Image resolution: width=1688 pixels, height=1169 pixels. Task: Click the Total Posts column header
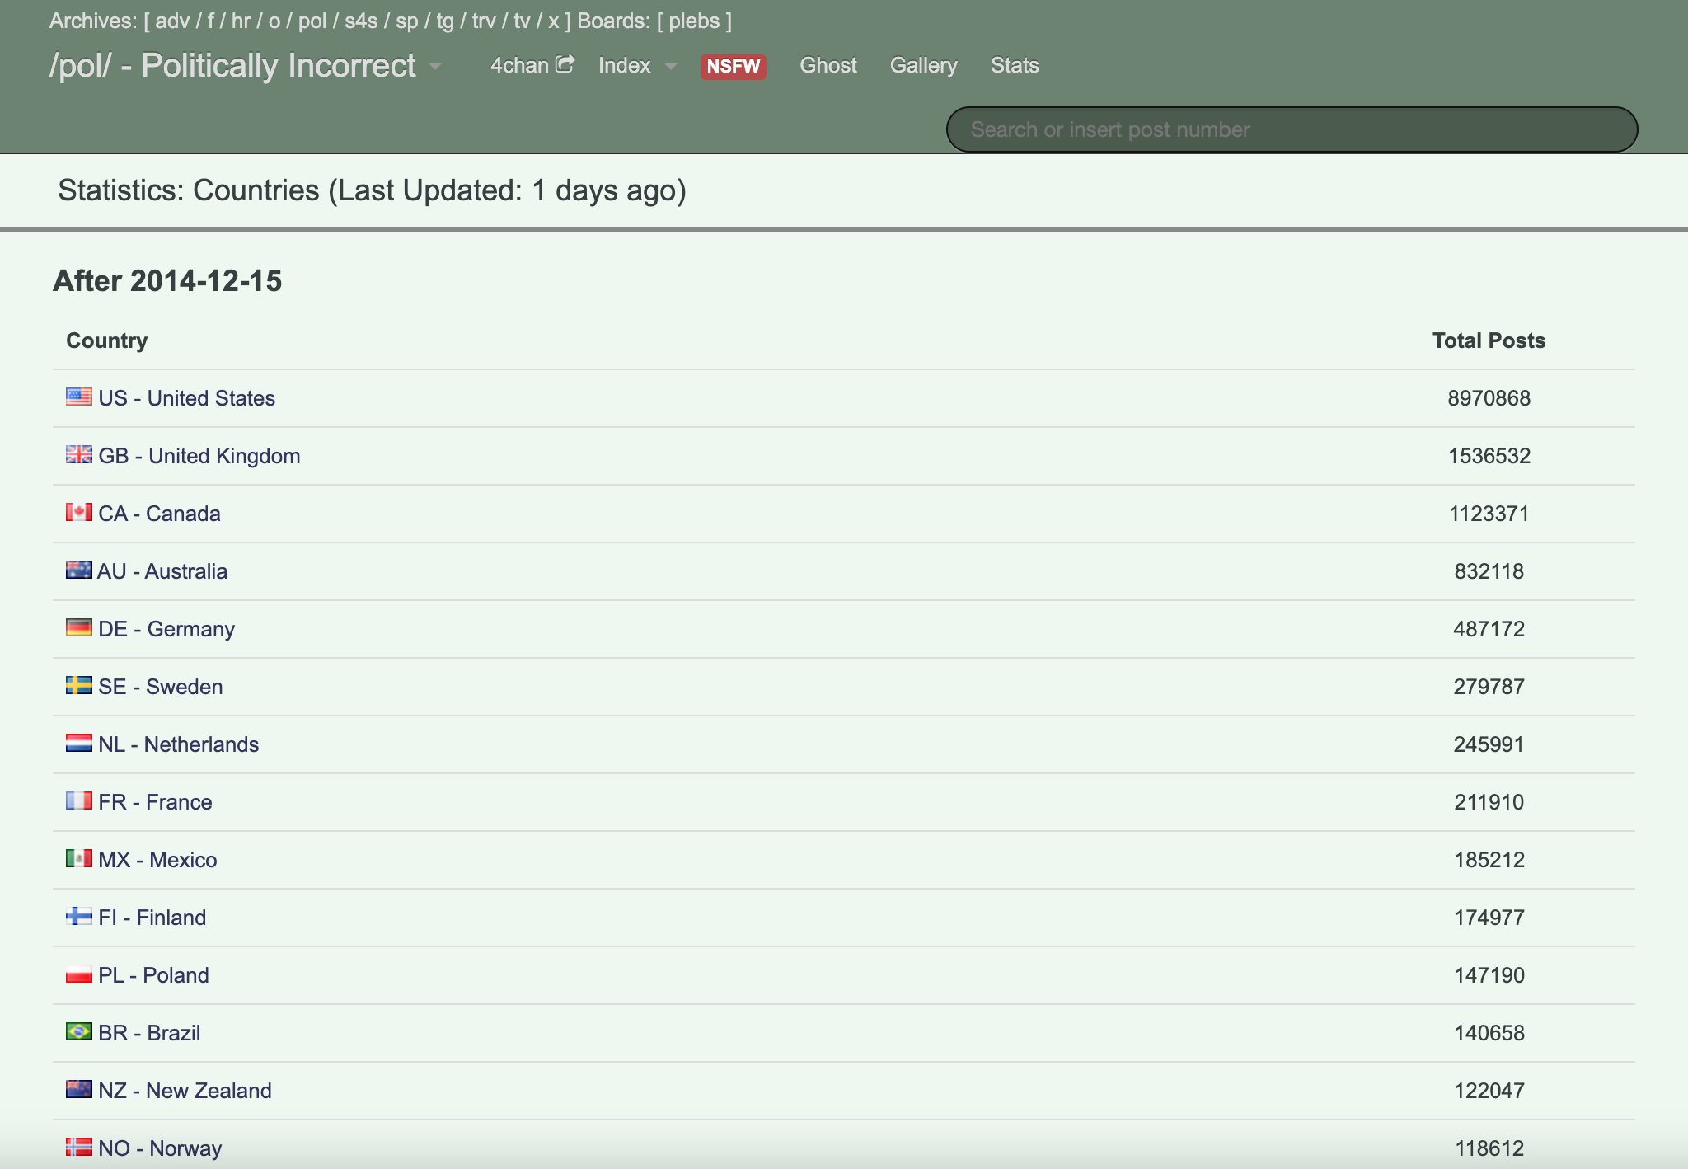point(1489,340)
